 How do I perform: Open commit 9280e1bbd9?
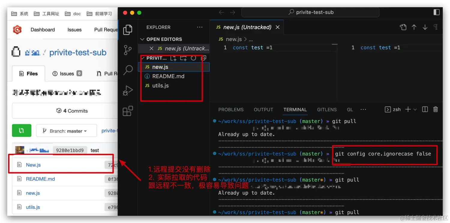pyautogui.click(x=70, y=150)
